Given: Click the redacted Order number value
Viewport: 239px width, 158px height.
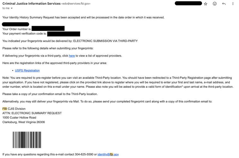Looking at the screenshot, I should (x=48, y=29).
